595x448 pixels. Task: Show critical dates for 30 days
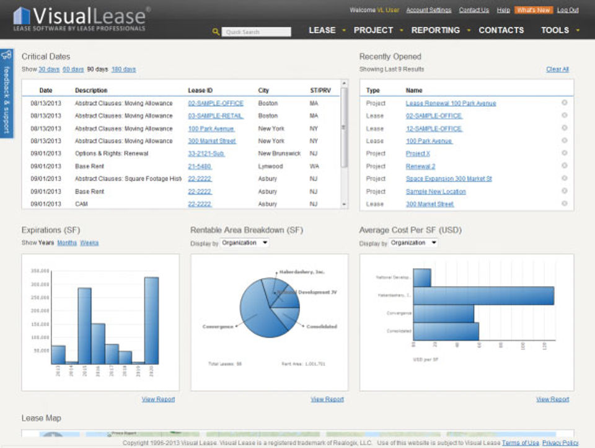click(49, 69)
